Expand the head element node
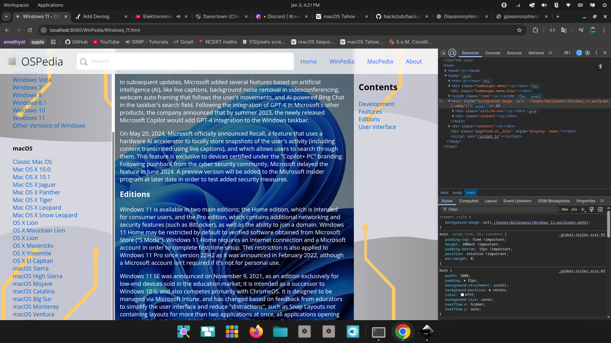Screen dimensions: 611x343 click(446, 71)
